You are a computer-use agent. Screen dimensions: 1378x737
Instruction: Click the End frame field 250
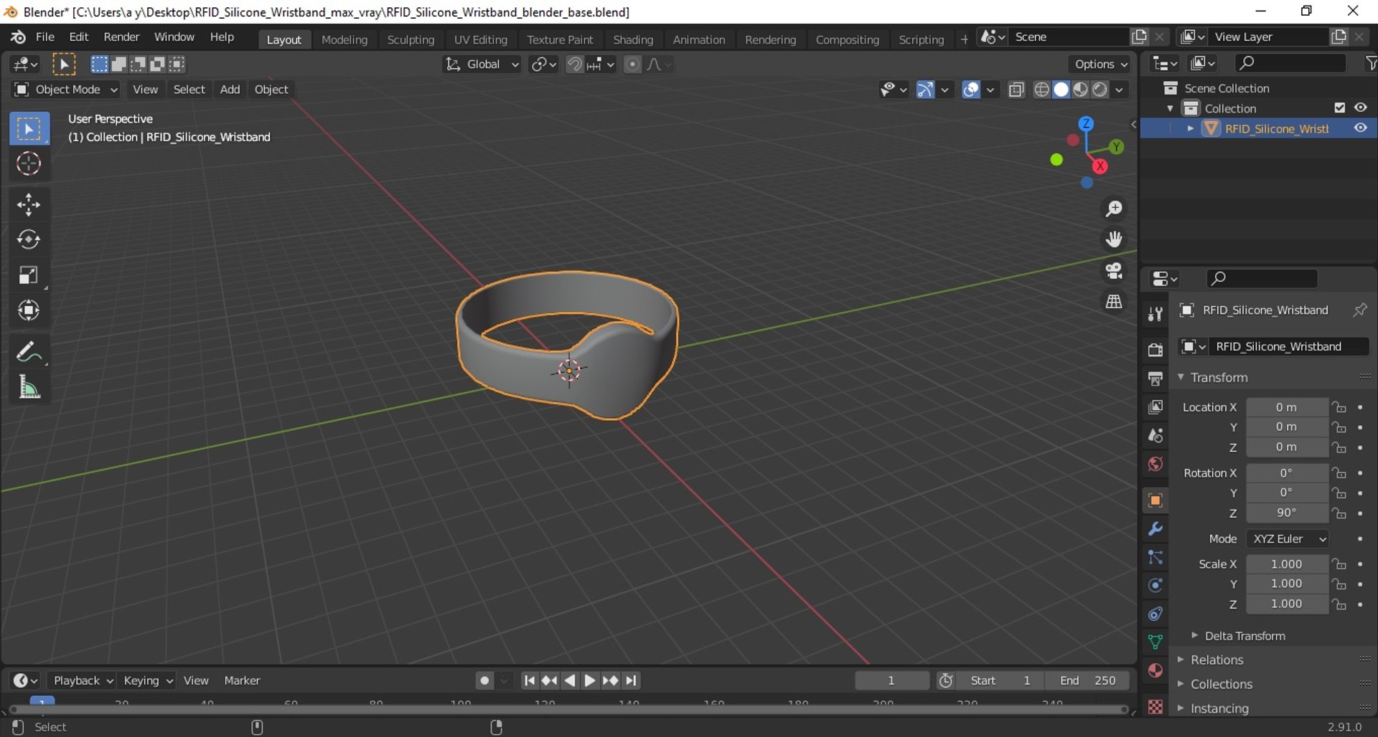(1087, 680)
